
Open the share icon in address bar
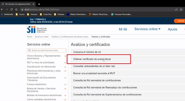(x=176, y=10)
